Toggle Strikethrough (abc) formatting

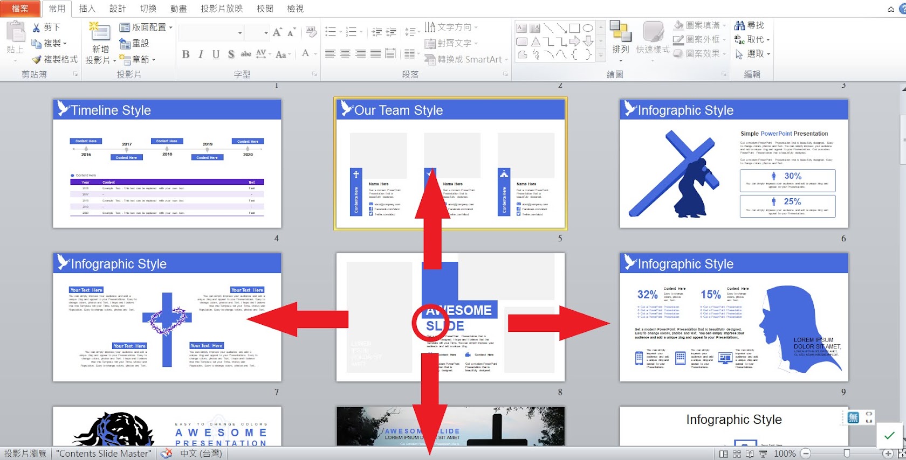(x=246, y=54)
